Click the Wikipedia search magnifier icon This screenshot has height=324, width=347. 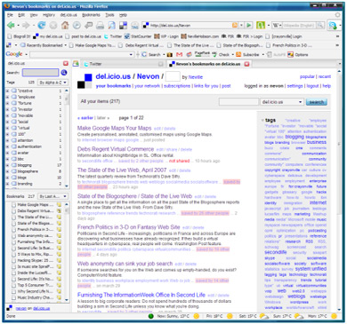[x=319, y=26]
